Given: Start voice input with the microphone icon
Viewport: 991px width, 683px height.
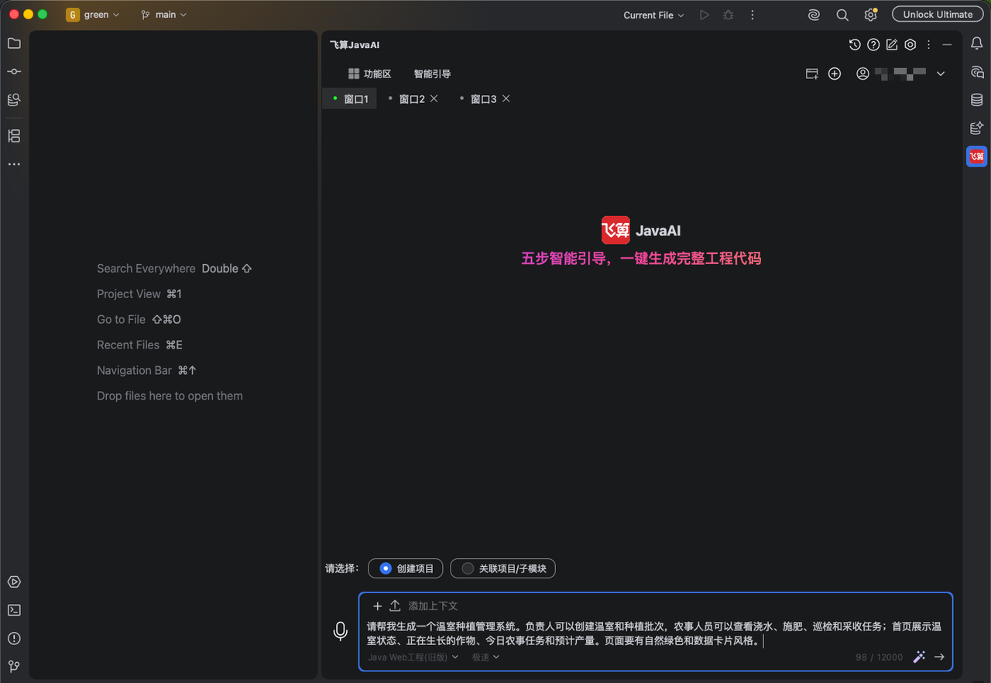Looking at the screenshot, I should pyautogui.click(x=341, y=631).
